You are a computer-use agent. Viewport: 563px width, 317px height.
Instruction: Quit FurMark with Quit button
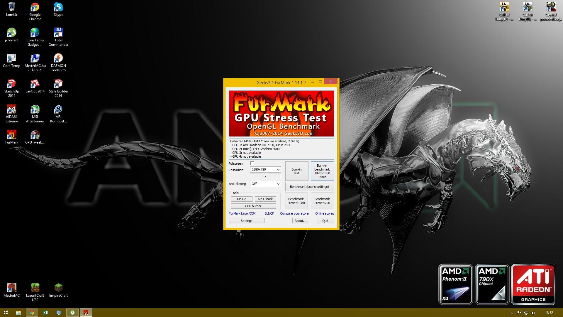point(325,221)
